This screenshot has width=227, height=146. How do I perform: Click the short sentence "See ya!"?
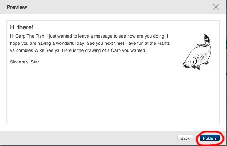tap(53, 51)
